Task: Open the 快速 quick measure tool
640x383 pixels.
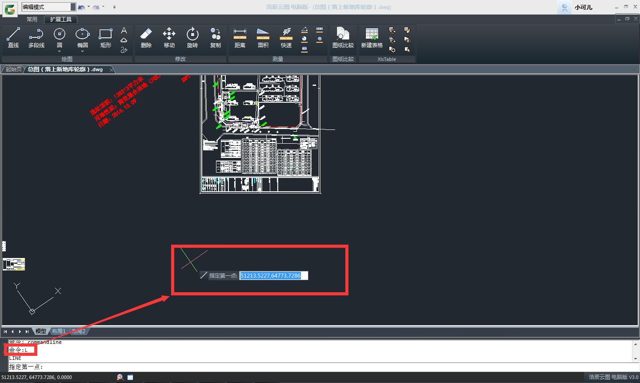Action: pyautogui.click(x=286, y=38)
